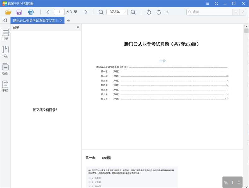This screenshot has width=249, height=188.
Task: Toggle fullscreen mode in title bar
Action: coord(216,3)
